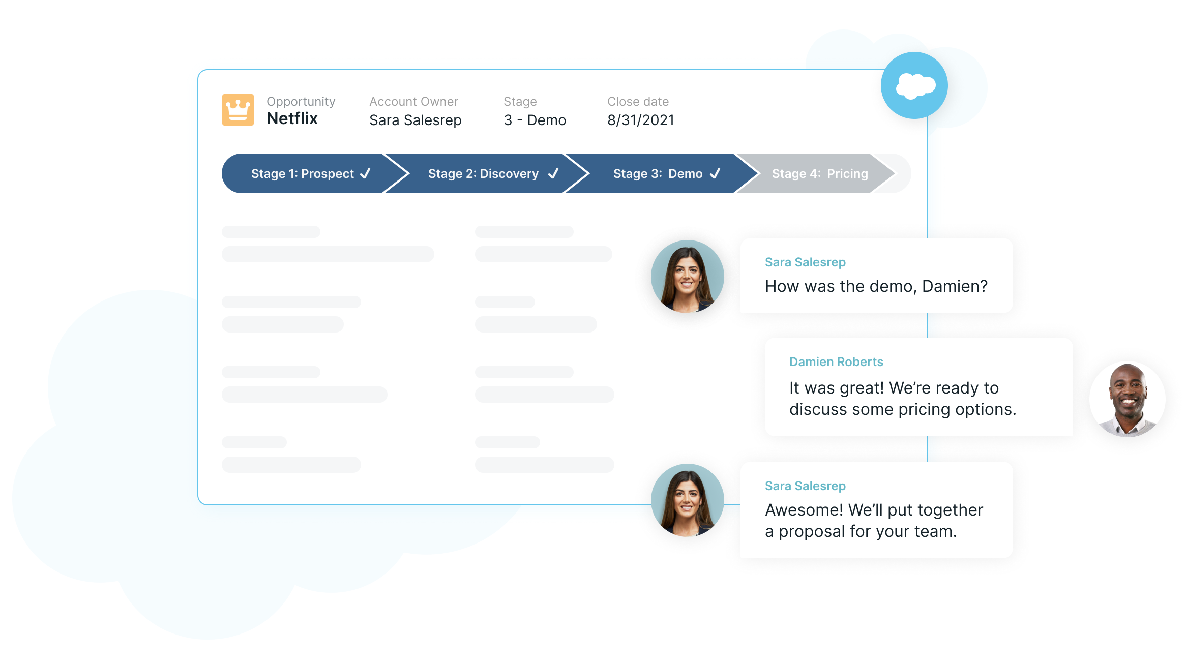This screenshot has width=1186, height=664.
Task: Click the Damien Roberts sender name
Action: pyautogui.click(x=836, y=362)
